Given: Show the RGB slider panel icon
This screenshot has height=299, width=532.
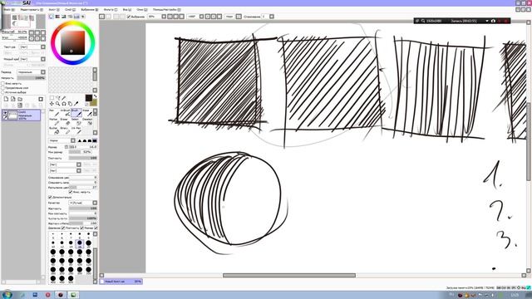Looking at the screenshot, I should (x=57, y=17).
